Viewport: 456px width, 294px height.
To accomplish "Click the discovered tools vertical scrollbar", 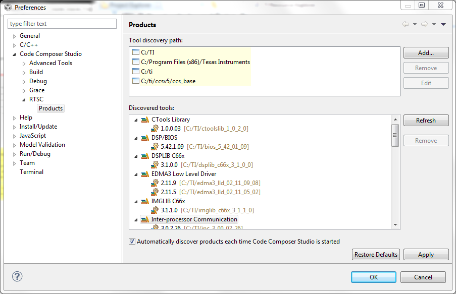I will tap(395, 135).
